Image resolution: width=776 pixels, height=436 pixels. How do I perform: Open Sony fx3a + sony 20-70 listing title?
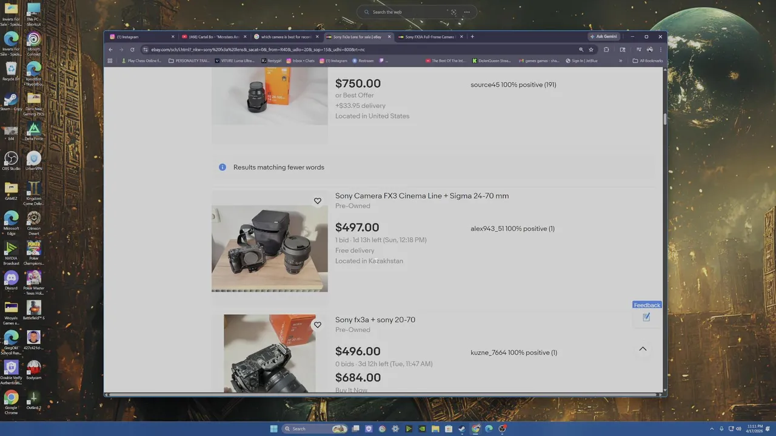pos(375,320)
